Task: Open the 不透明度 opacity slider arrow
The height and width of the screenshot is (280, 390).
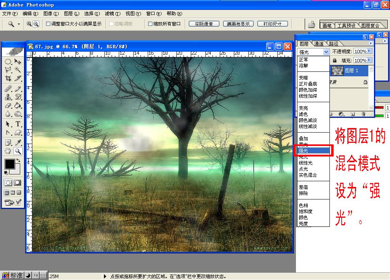Action: 369,51
